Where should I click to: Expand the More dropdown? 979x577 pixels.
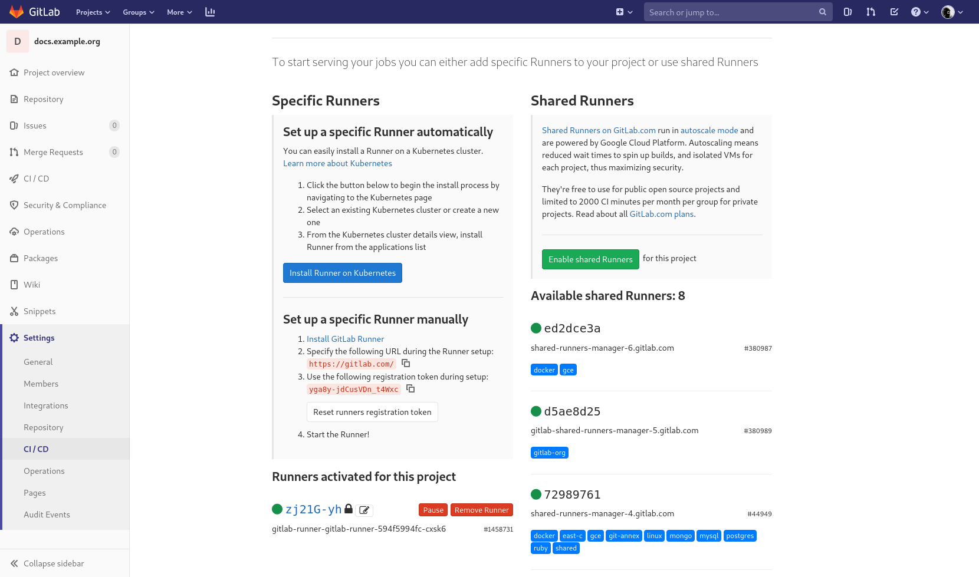coord(179,12)
